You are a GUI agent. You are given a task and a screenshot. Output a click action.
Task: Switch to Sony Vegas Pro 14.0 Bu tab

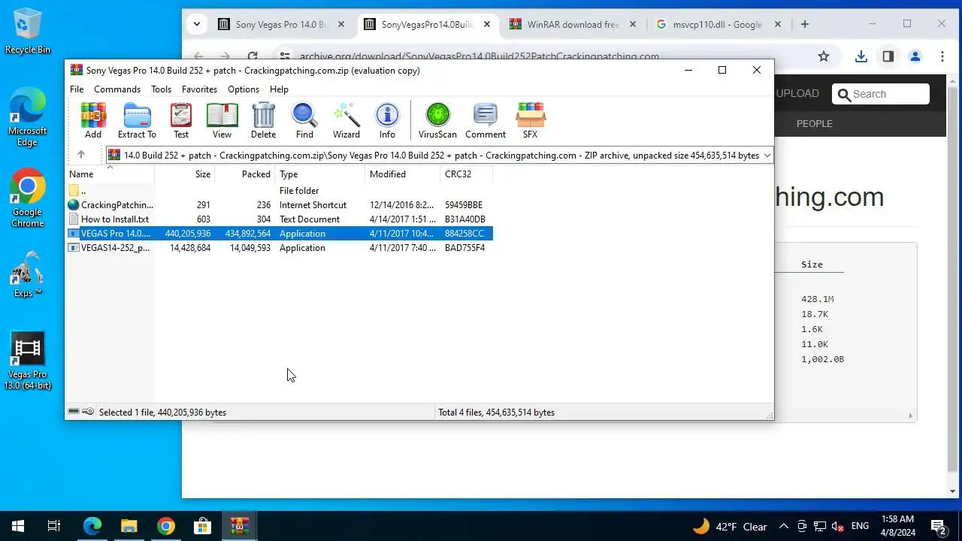[x=282, y=25]
